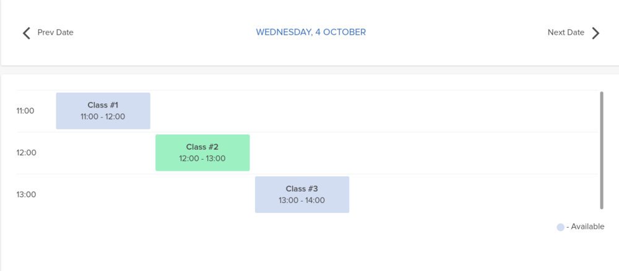Viewport: 619px width, 271px height.
Task: Click the Available legend color dot
Action: 560,227
